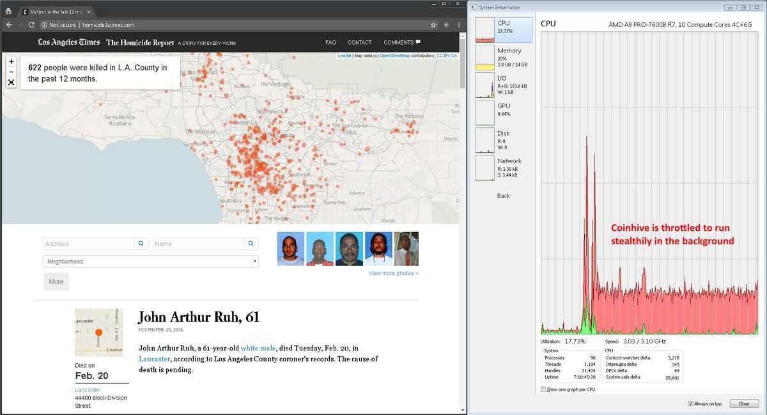Click the '622 people were killed' map summary
The image size is (767, 415).
click(100, 73)
